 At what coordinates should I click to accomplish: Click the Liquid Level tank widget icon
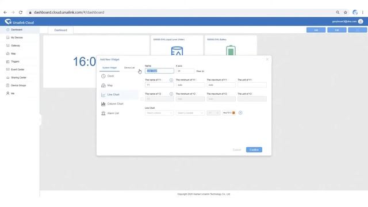177,51
